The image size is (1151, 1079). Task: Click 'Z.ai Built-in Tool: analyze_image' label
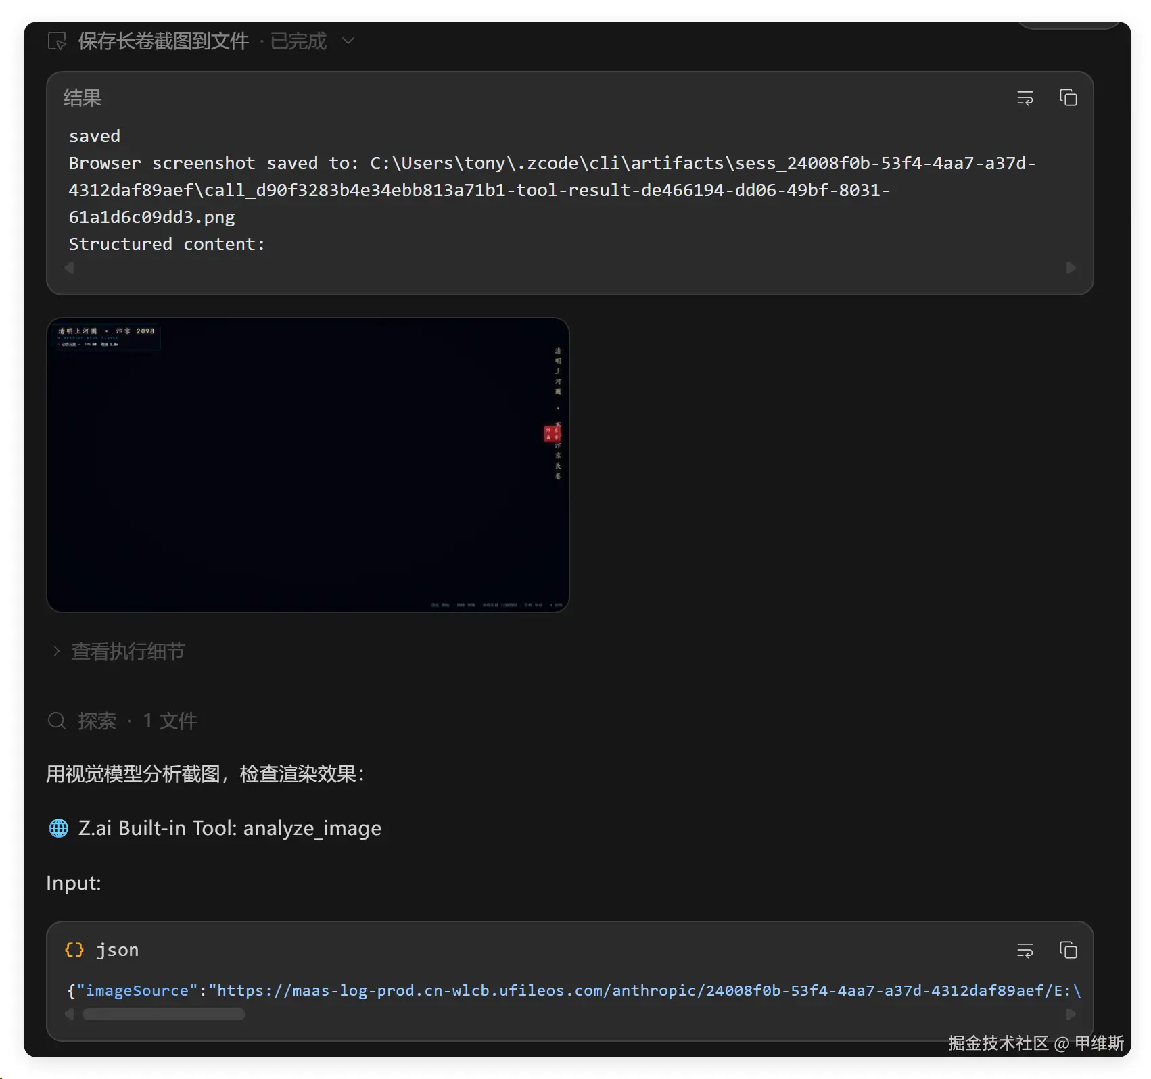pyautogui.click(x=230, y=828)
